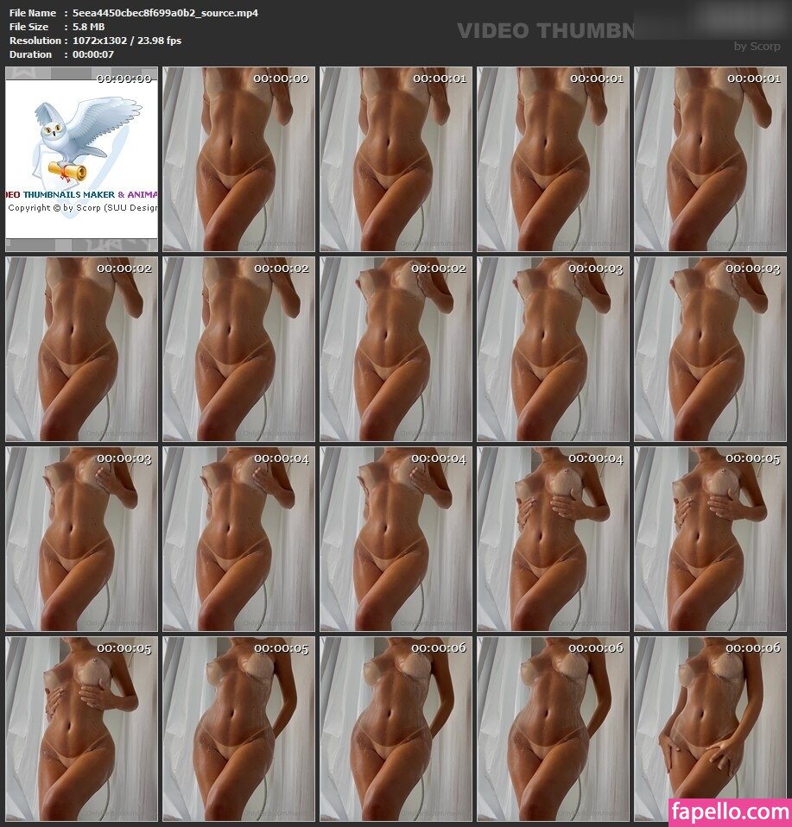Screen dimensions: 792x827
Task: Select the first thumbnail stamped 00:00:06
Action: point(396,729)
